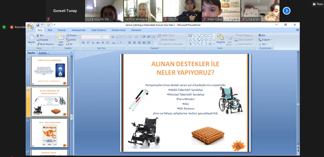Open Aa change case dropdown
The height and width of the screenshot is (157, 324).
[114, 43]
